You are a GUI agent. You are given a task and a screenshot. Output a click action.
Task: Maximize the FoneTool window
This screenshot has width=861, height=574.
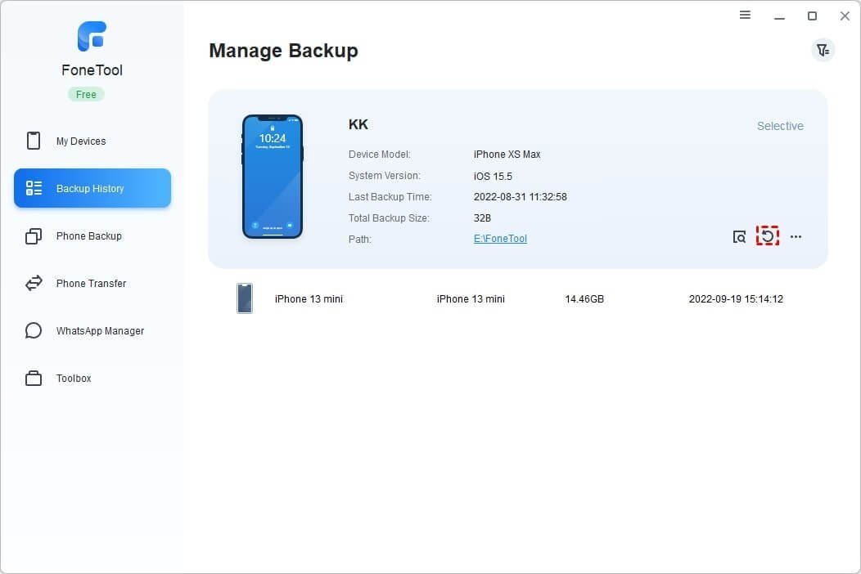[x=812, y=16]
